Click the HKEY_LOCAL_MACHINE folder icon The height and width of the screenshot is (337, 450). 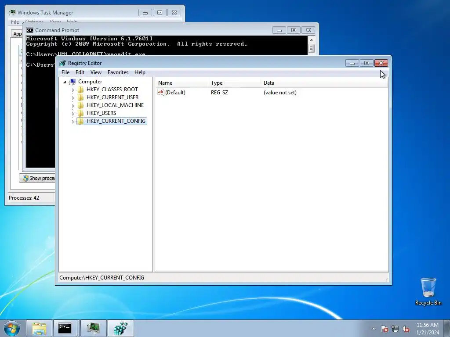pyautogui.click(x=81, y=105)
